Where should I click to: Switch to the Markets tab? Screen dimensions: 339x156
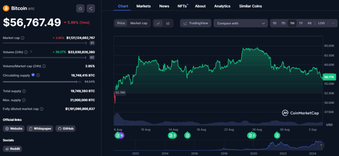[x=144, y=6]
